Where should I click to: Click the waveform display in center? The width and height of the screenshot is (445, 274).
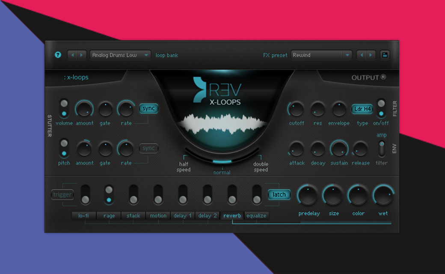coord(222,124)
